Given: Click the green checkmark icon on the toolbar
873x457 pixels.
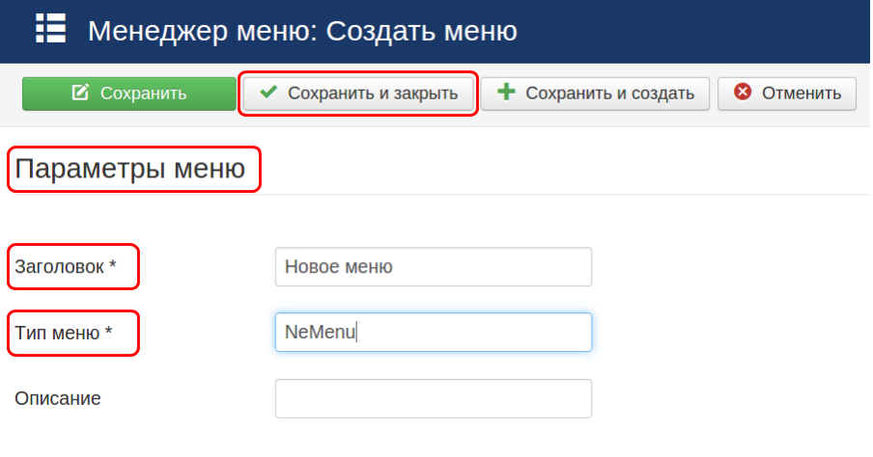Looking at the screenshot, I should point(268,94).
